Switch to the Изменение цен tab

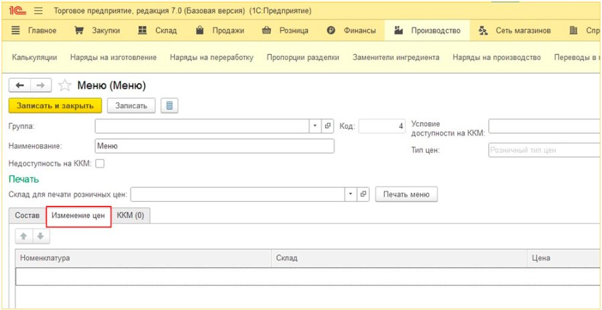click(78, 216)
